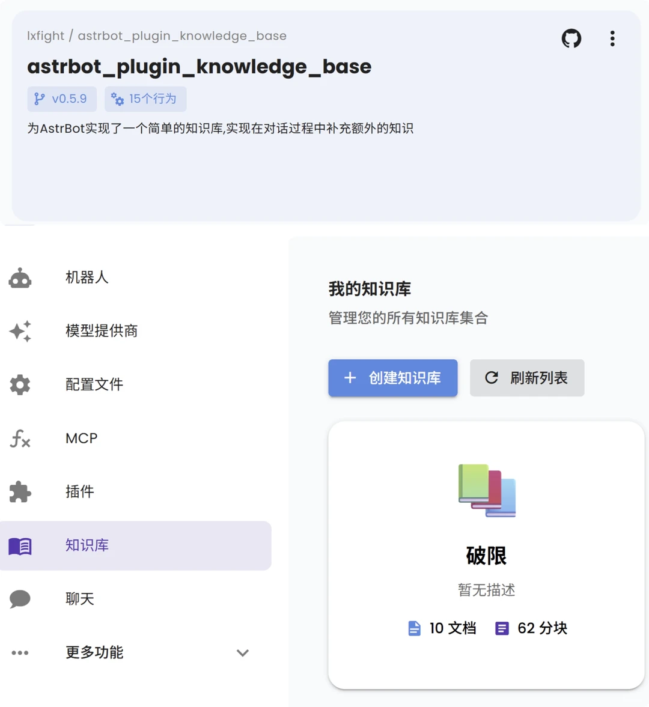The image size is (649, 707).
Task: Click the 创建知识库 button
Action: click(x=392, y=378)
